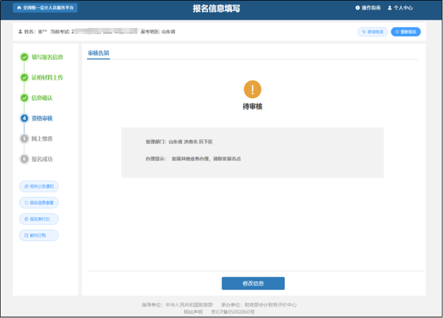Click the green checkmark beside 填写报名信息
Screen dimensions: 443x318
point(24,57)
